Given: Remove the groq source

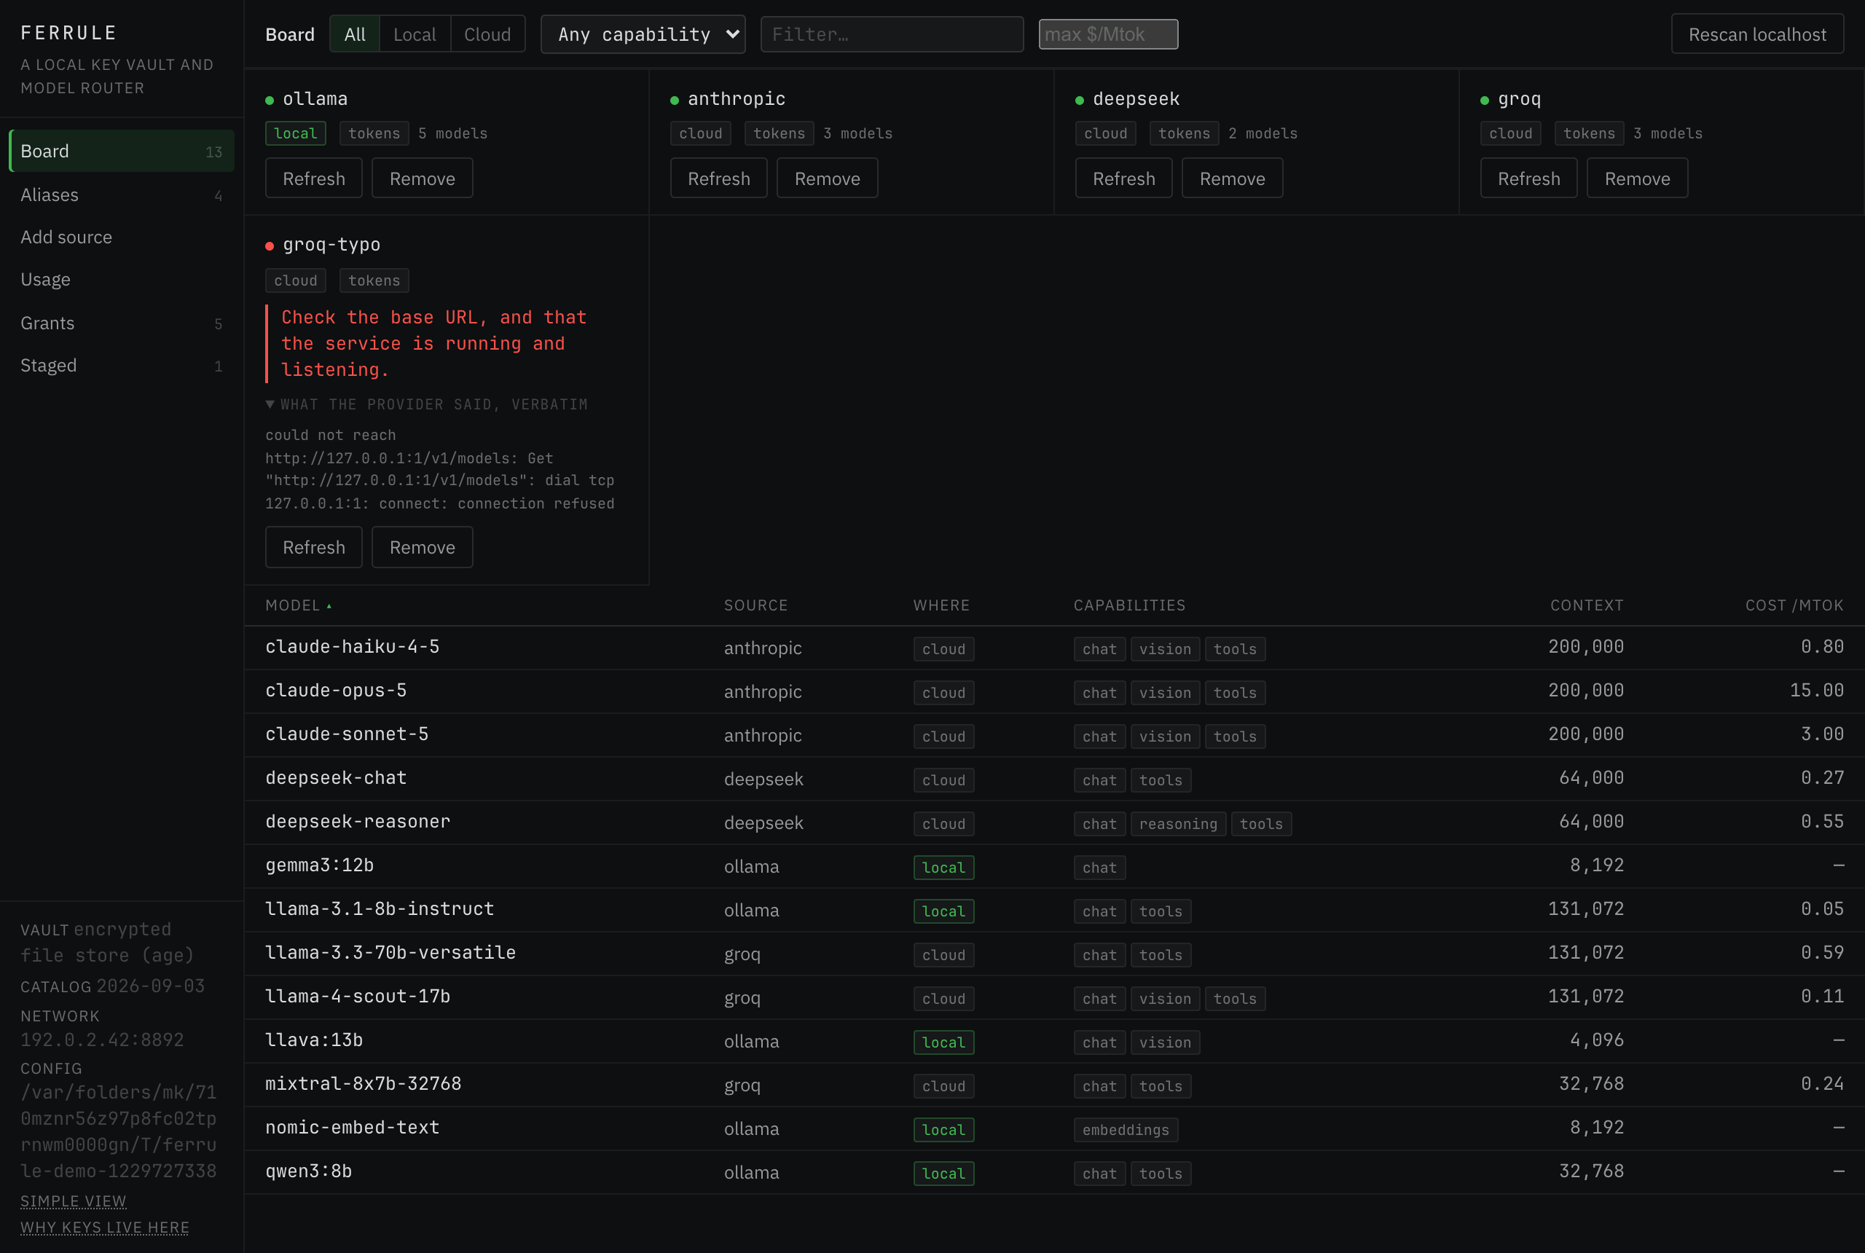Looking at the screenshot, I should point(1637,178).
